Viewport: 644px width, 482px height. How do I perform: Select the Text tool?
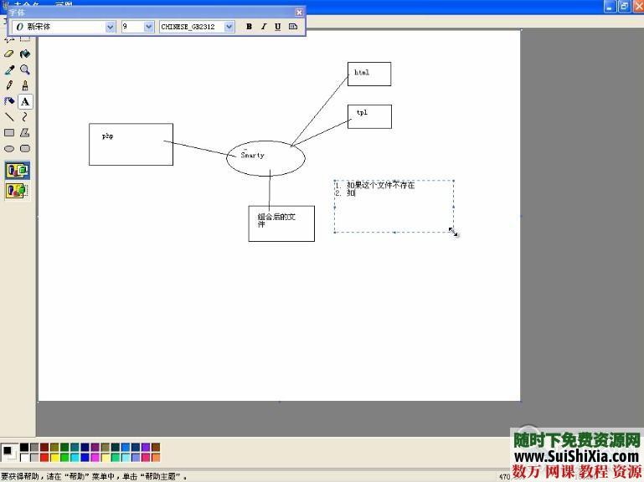(25, 101)
